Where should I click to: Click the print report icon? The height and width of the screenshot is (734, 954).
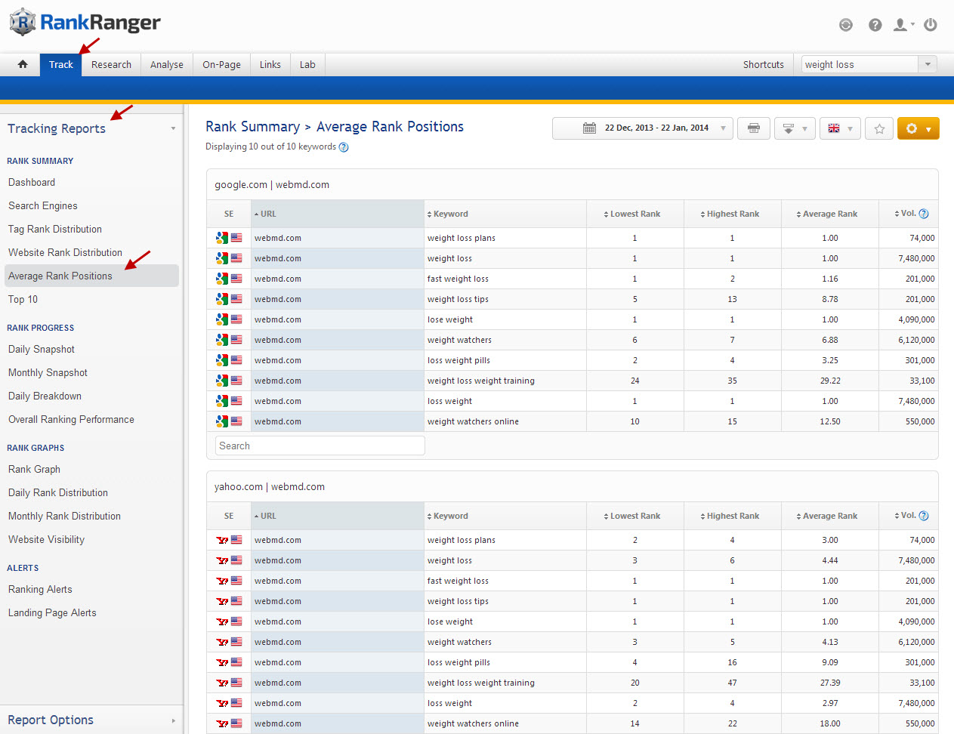click(753, 128)
